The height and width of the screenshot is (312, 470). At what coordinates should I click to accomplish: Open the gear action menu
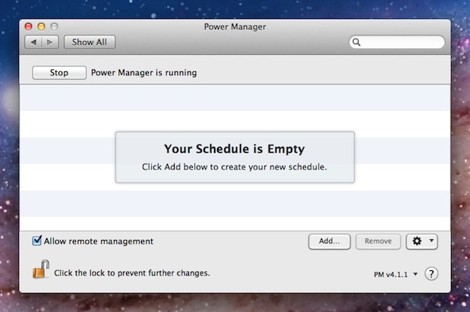(x=421, y=241)
